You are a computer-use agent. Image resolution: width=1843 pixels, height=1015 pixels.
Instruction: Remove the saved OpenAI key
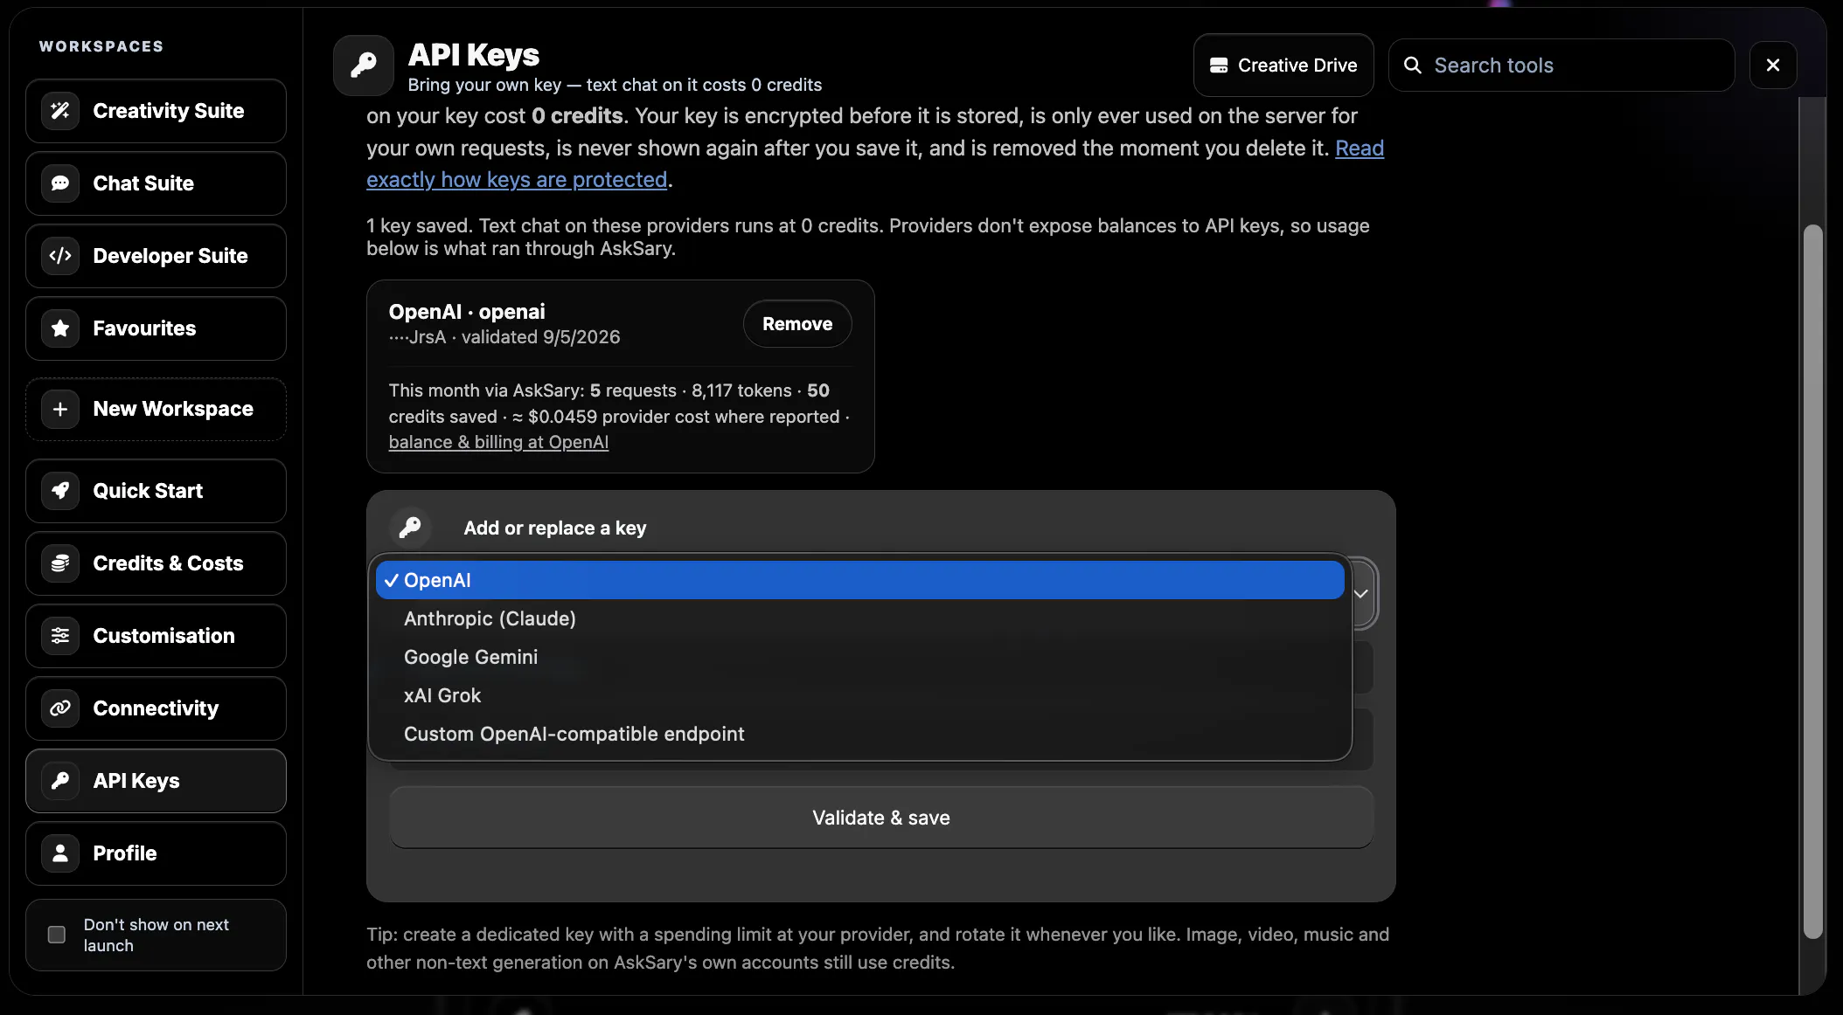pyautogui.click(x=797, y=324)
